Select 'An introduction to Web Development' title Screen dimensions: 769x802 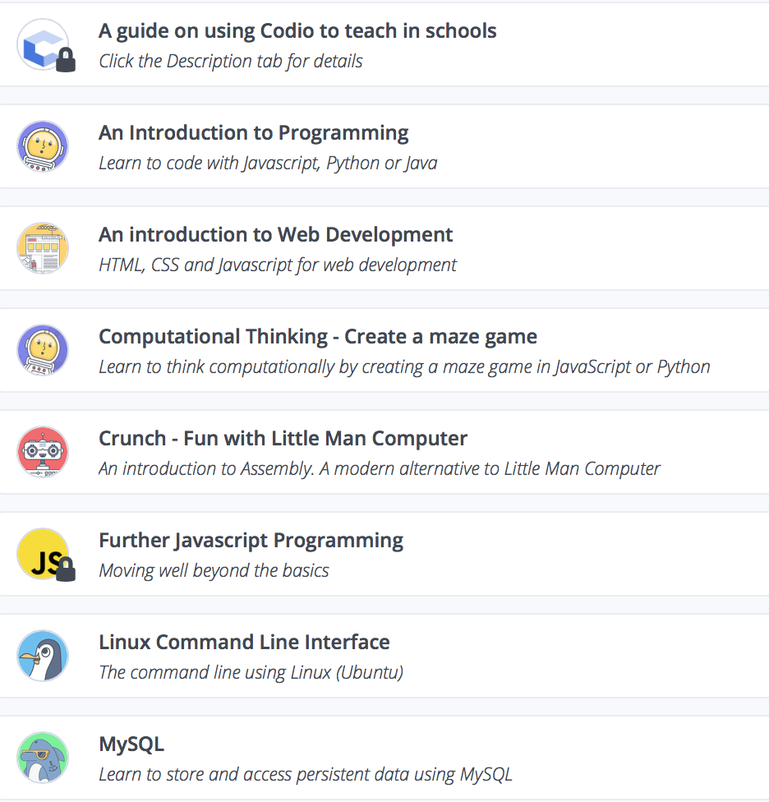pos(275,235)
